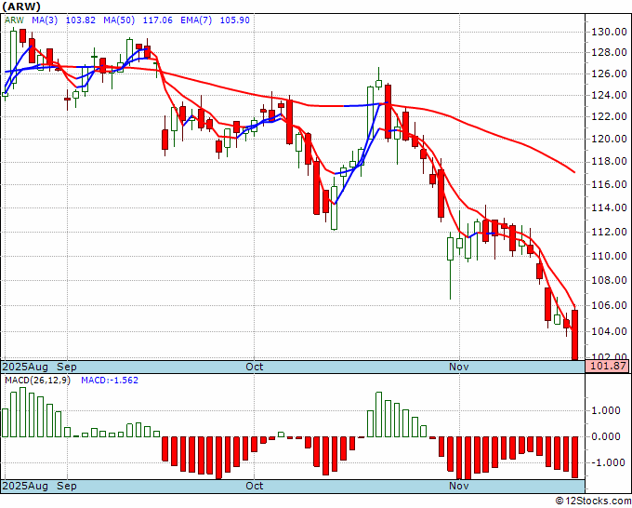Click the 106.00 price axis label
Viewport: 632px width, 508px height.
tap(609, 305)
